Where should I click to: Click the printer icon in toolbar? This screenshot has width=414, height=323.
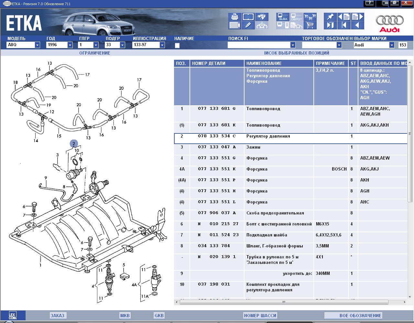point(234,17)
